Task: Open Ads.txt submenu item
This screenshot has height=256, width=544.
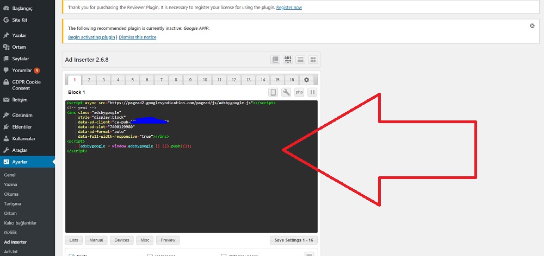Action: click(x=11, y=252)
